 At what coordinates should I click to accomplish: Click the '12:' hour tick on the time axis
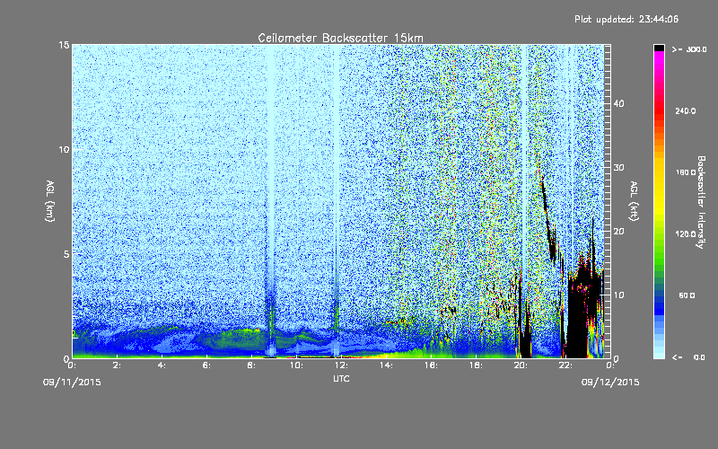click(x=341, y=365)
